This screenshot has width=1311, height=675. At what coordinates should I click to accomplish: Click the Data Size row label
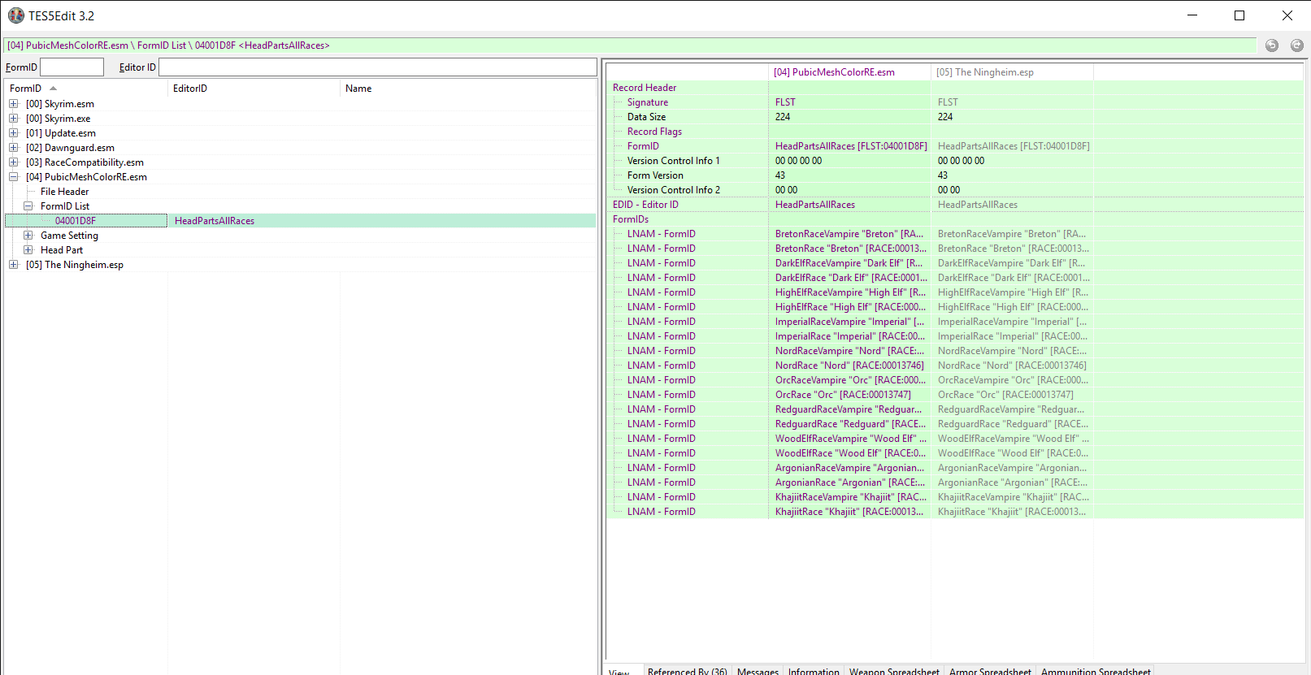click(x=646, y=117)
